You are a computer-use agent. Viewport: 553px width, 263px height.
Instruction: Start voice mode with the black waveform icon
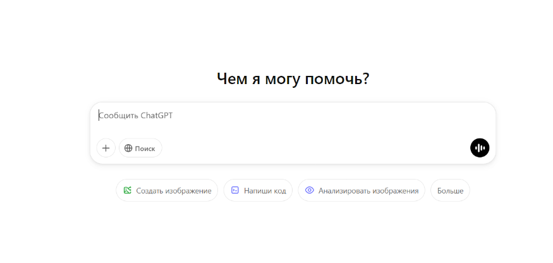pyautogui.click(x=480, y=148)
